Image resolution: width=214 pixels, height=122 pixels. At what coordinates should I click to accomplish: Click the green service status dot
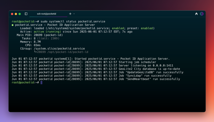(13, 25)
